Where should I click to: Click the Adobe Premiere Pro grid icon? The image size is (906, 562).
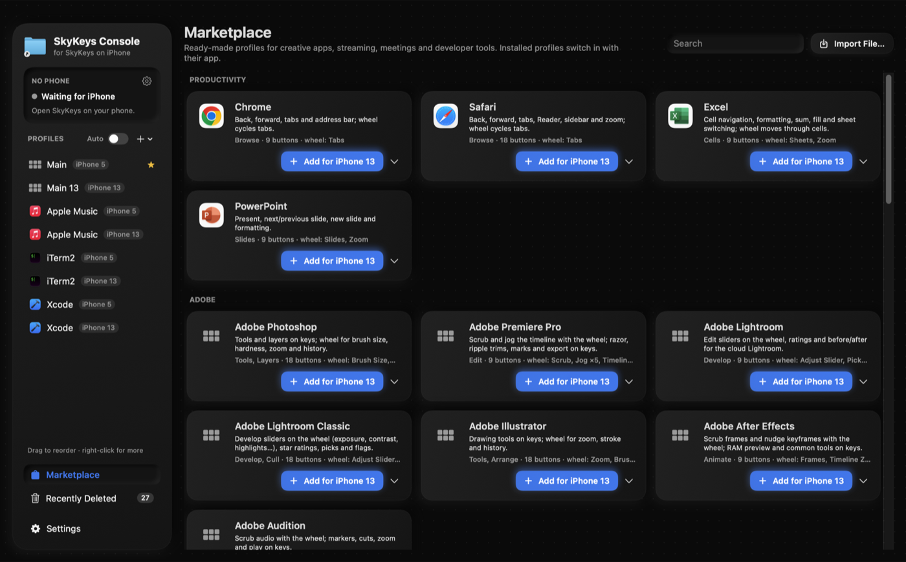pyautogui.click(x=445, y=336)
